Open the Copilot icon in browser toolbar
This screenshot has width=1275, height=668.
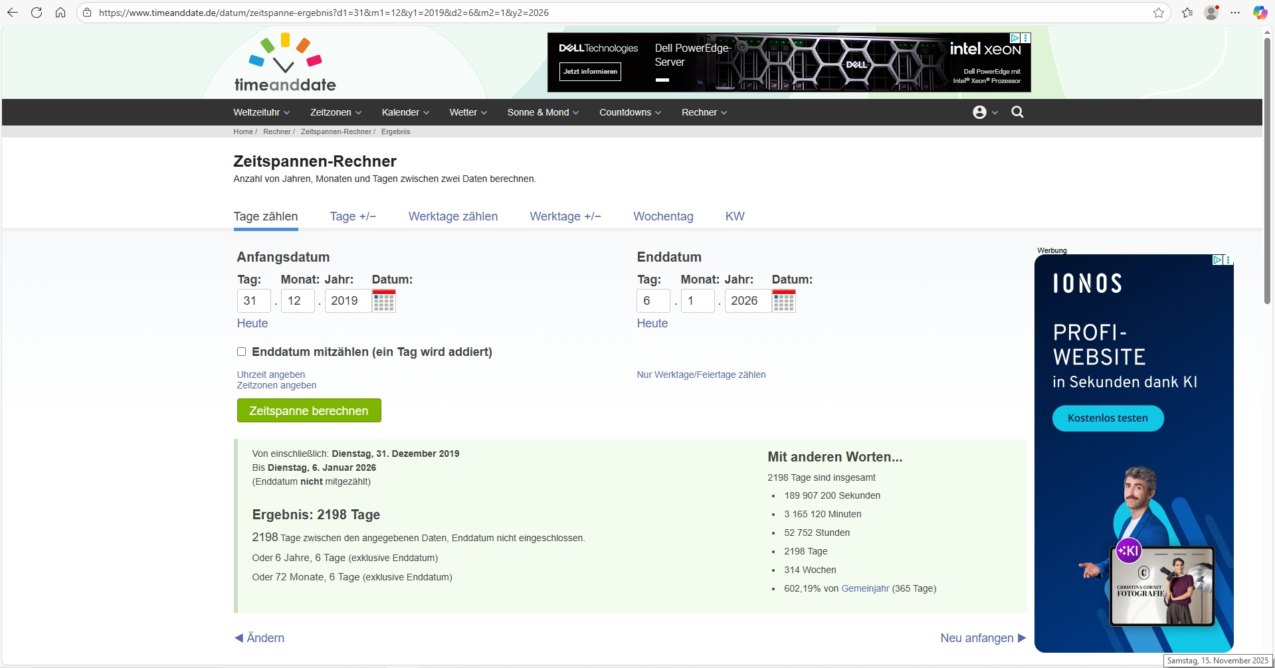click(1260, 13)
